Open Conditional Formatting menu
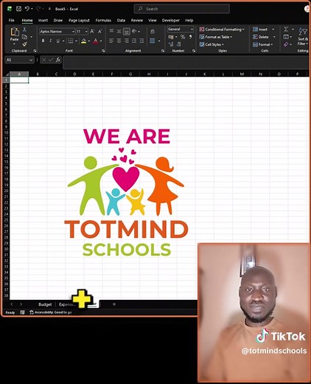This screenshot has width=311, height=384. point(222,30)
